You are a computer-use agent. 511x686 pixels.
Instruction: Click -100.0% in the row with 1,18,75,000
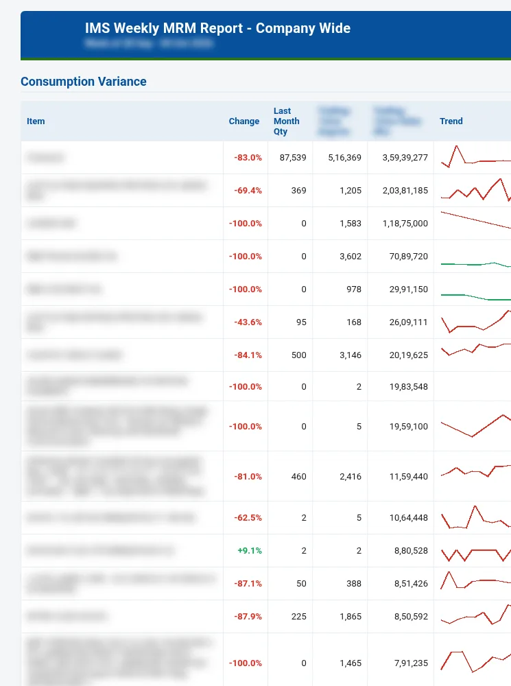[246, 223]
